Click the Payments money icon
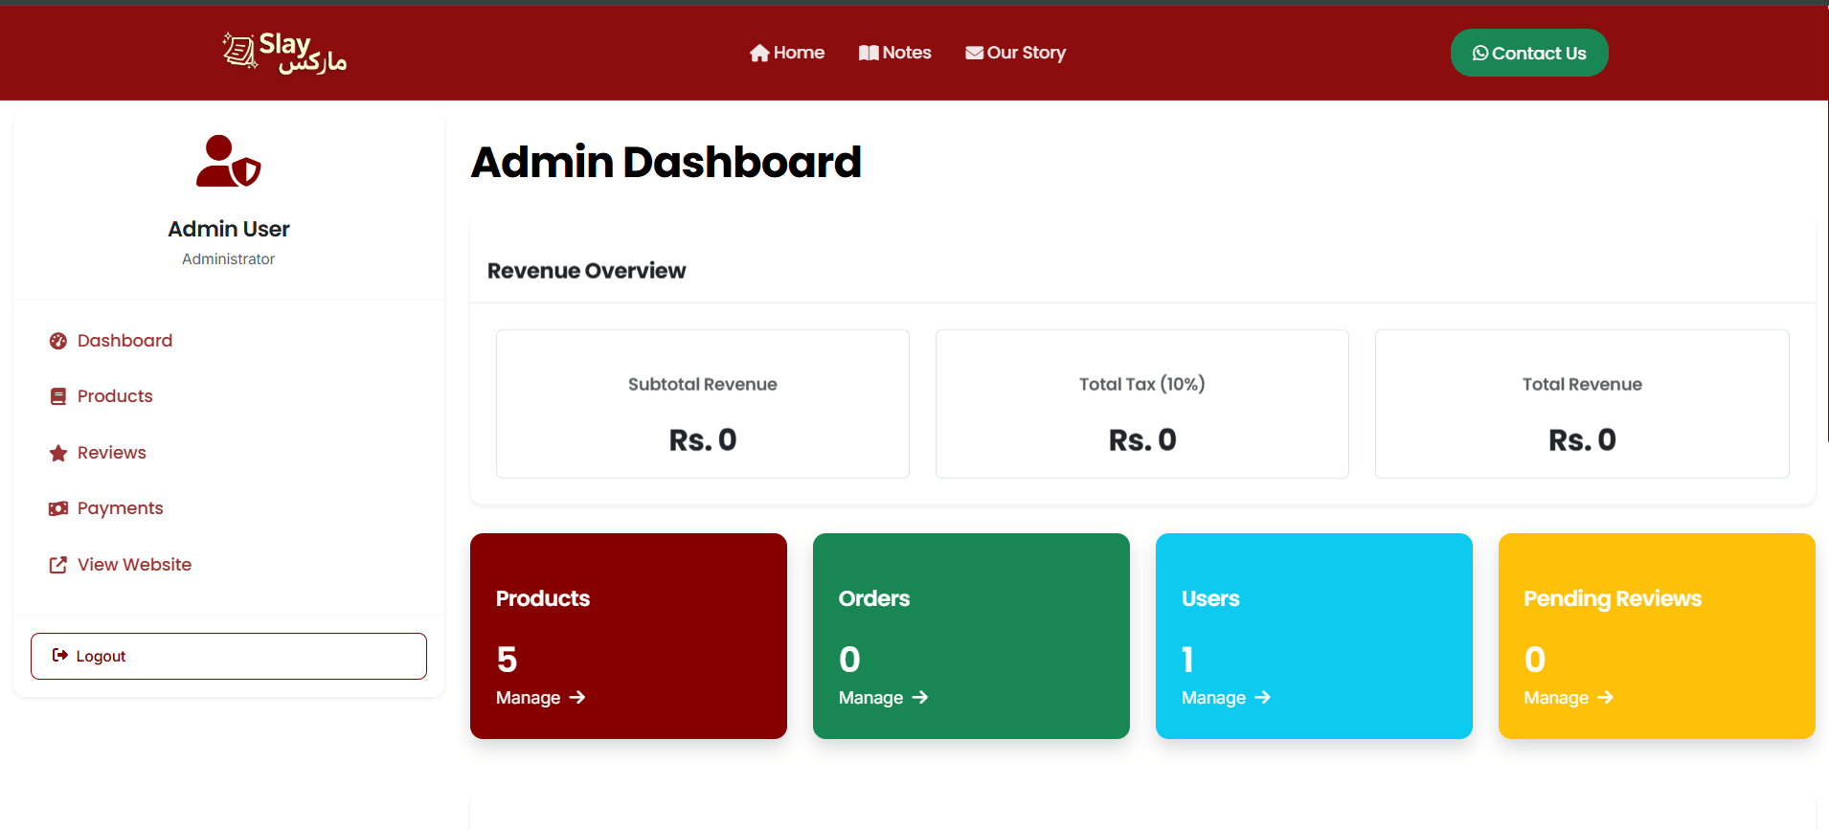The image size is (1829, 830). [58, 508]
